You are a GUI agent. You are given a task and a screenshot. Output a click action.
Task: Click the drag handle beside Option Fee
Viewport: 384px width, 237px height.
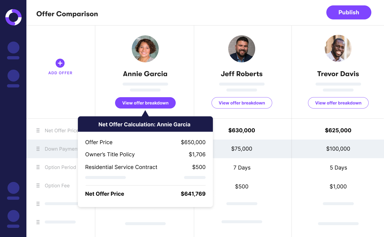point(38,185)
